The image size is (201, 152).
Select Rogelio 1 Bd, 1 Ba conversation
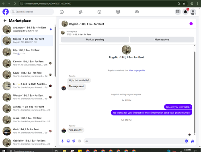click(27, 41)
